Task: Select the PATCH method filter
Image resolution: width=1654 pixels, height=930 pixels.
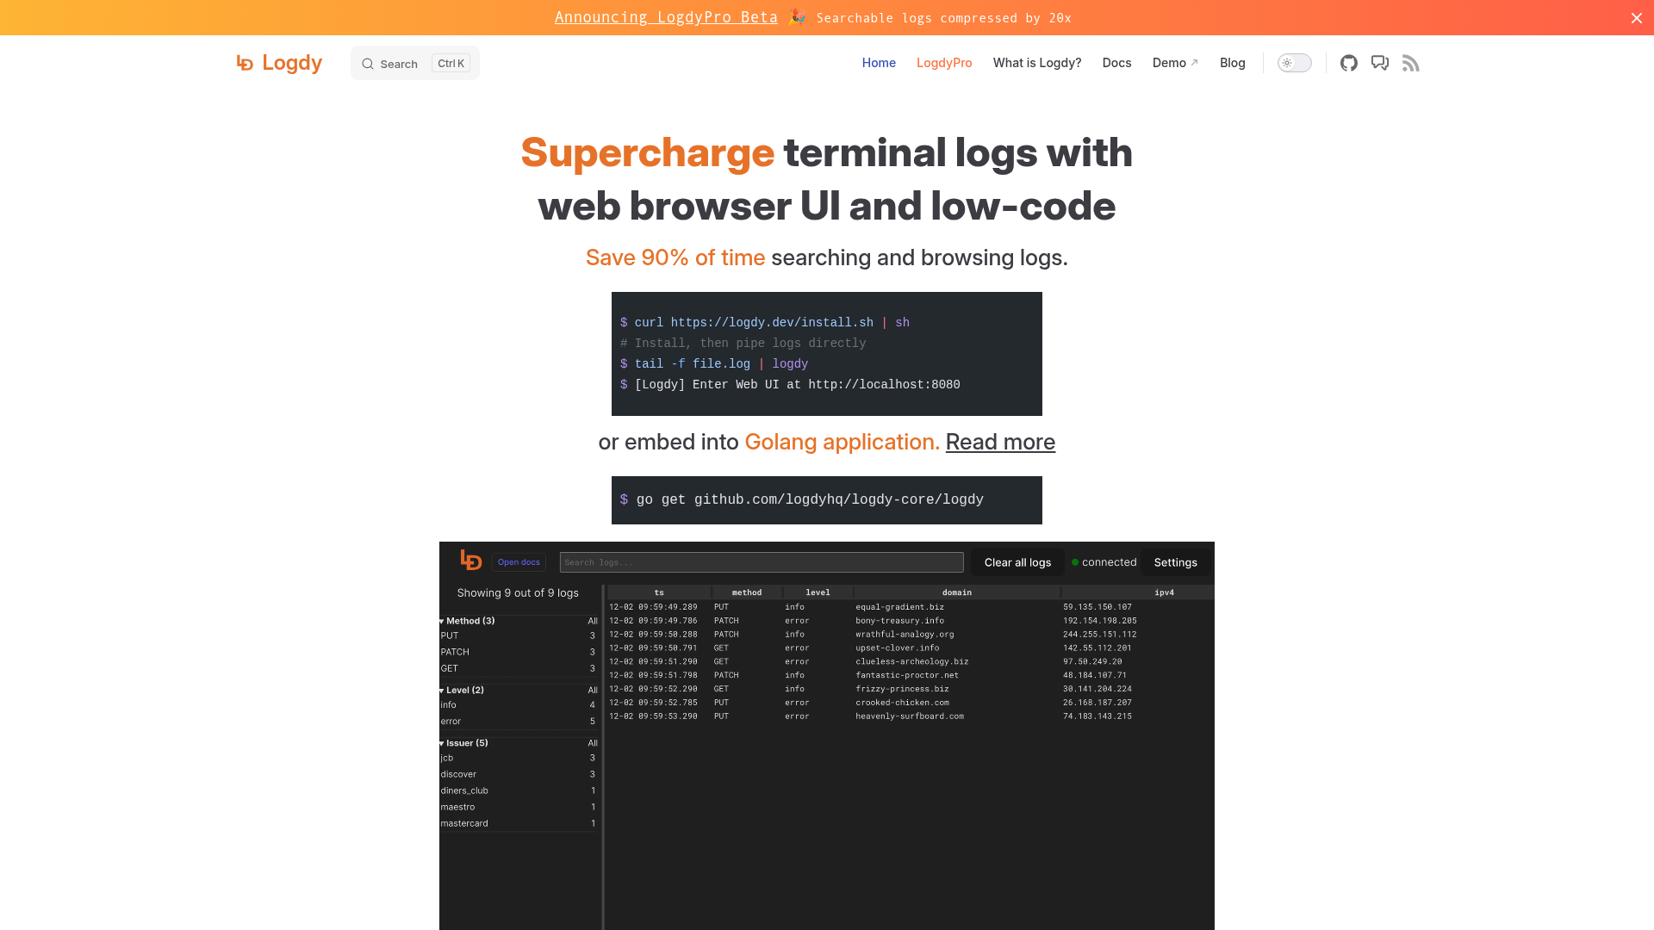Action: (518, 652)
